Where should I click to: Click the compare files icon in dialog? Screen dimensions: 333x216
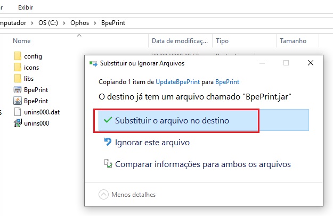108,163
